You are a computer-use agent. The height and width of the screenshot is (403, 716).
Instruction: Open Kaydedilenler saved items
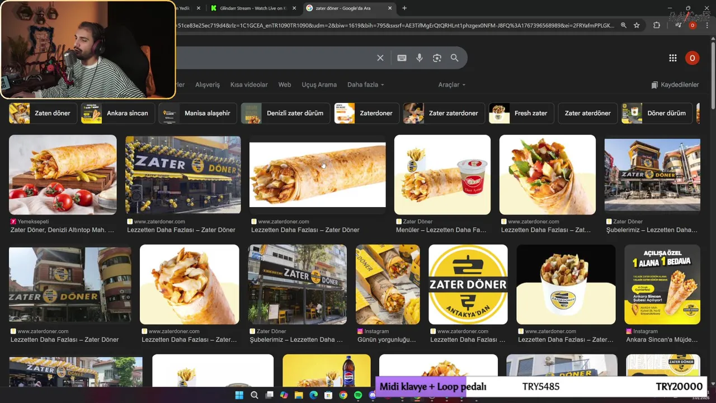pos(675,85)
